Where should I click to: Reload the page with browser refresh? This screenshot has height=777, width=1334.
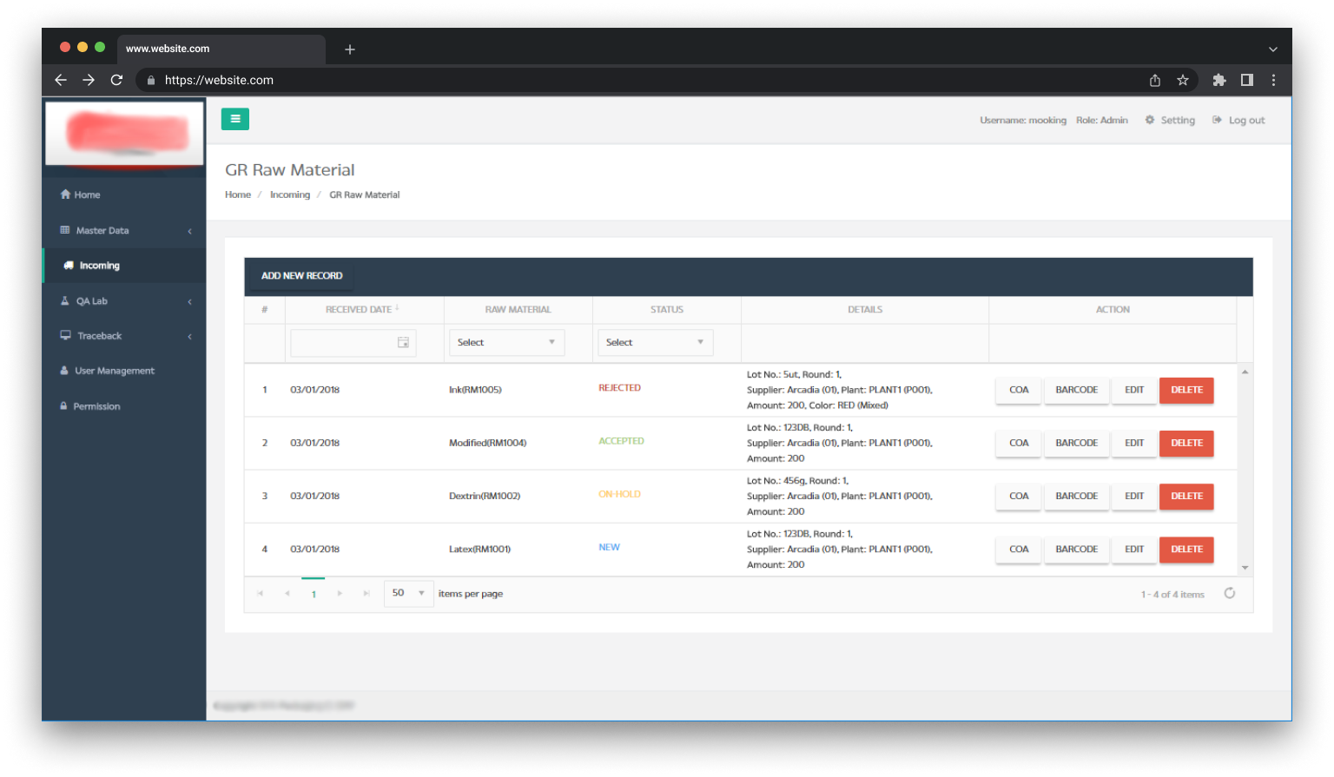coord(116,80)
